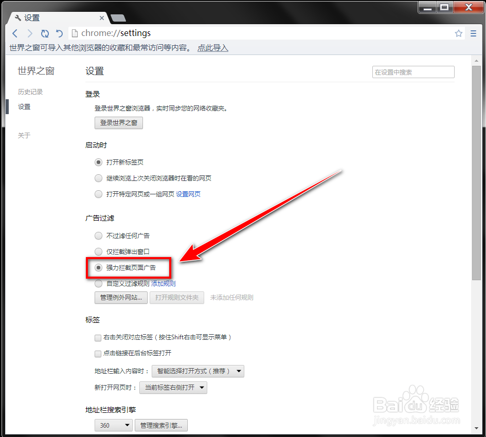
Task: Click the 启动时 section heading
Action: click(96, 145)
